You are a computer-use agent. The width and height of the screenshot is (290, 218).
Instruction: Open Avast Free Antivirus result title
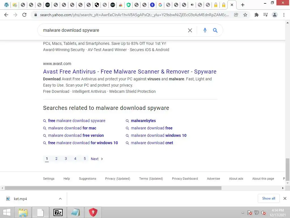130,72
